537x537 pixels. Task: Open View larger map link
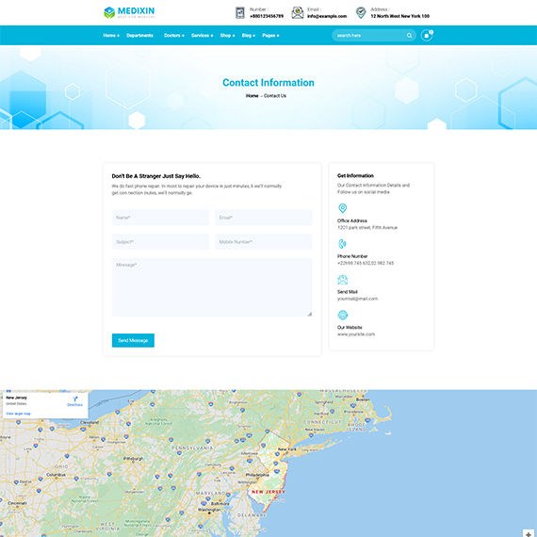(x=18, y=414)
